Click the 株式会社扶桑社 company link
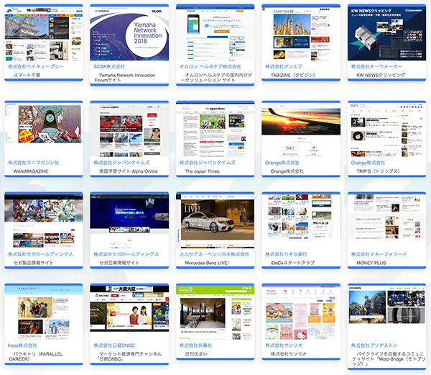This screenshot has width=431, height=375. click(x=195, y=345)
